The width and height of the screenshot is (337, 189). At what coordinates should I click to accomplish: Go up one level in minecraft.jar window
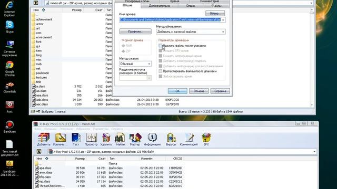point(36,3)
